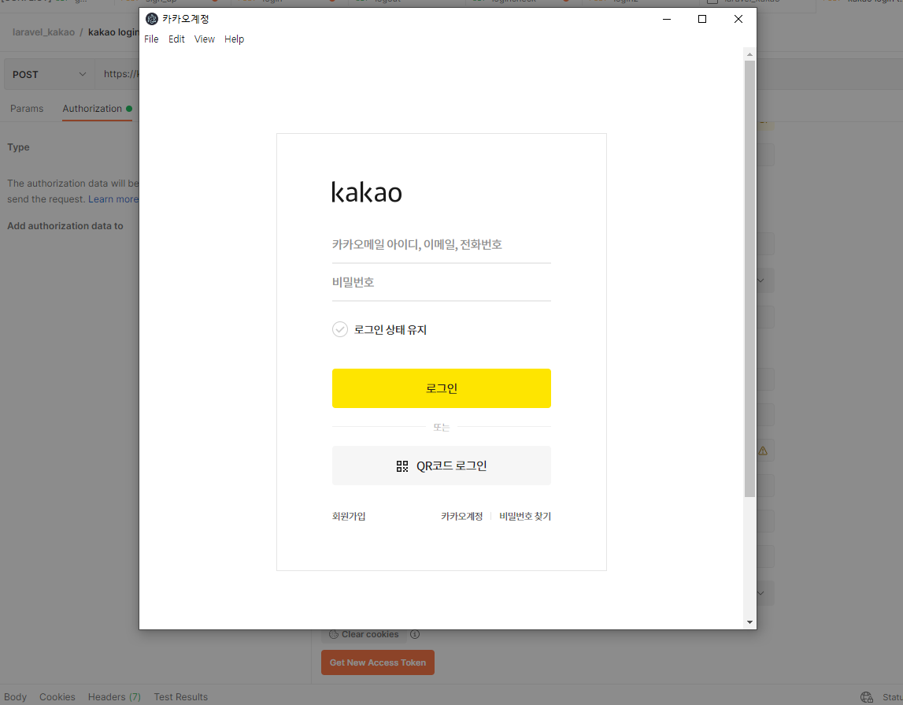The image size is (903, 705).
Task: Close the 카카오계정 window
Action: [738, 19]
